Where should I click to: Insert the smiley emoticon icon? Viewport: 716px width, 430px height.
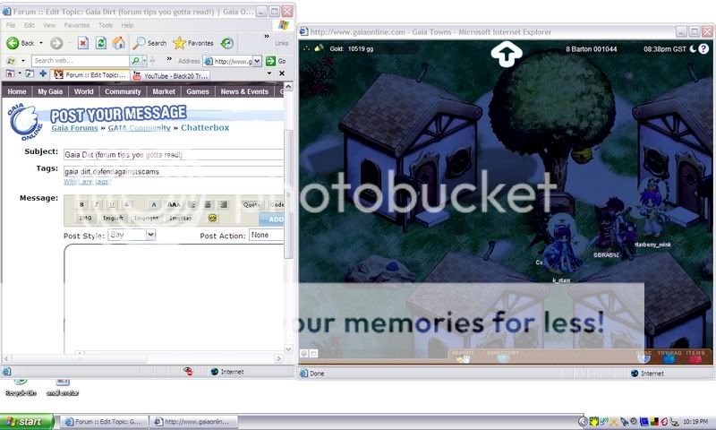(x=212, y=218)
